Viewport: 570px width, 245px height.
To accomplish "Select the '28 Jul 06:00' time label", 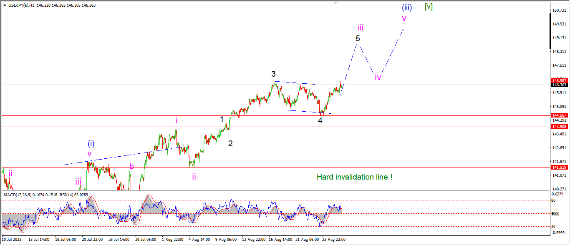I will (146, 240).
